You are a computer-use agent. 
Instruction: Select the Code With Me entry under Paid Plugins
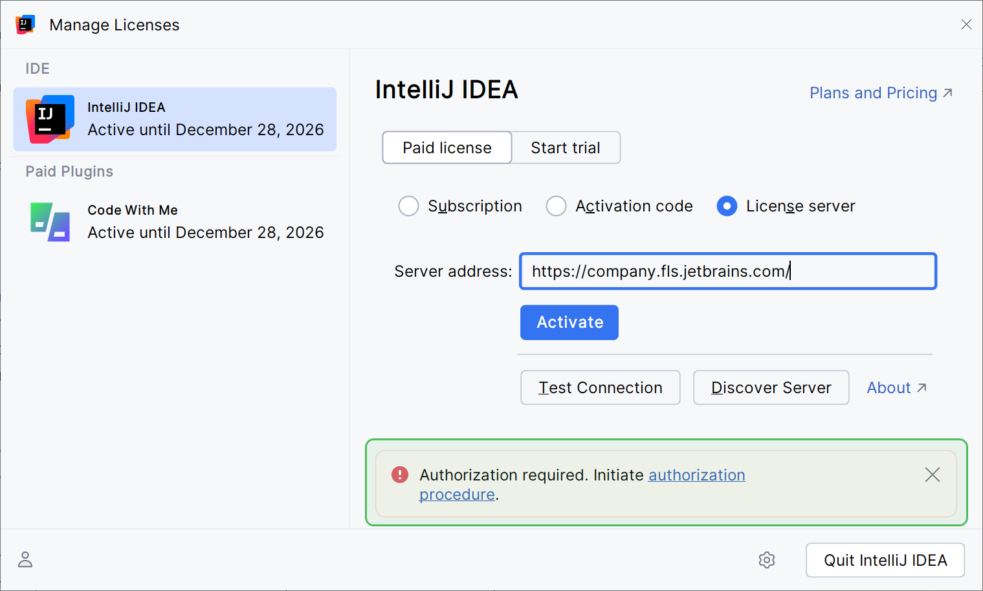[x=175, y=221]
